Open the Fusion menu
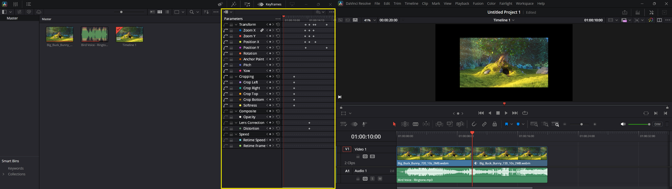Image resolution: width=672 pixels, height=189 pixels. [478, 4]
